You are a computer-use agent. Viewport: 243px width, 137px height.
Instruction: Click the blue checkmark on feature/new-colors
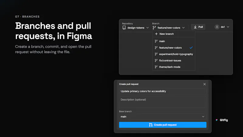[191, 47]
